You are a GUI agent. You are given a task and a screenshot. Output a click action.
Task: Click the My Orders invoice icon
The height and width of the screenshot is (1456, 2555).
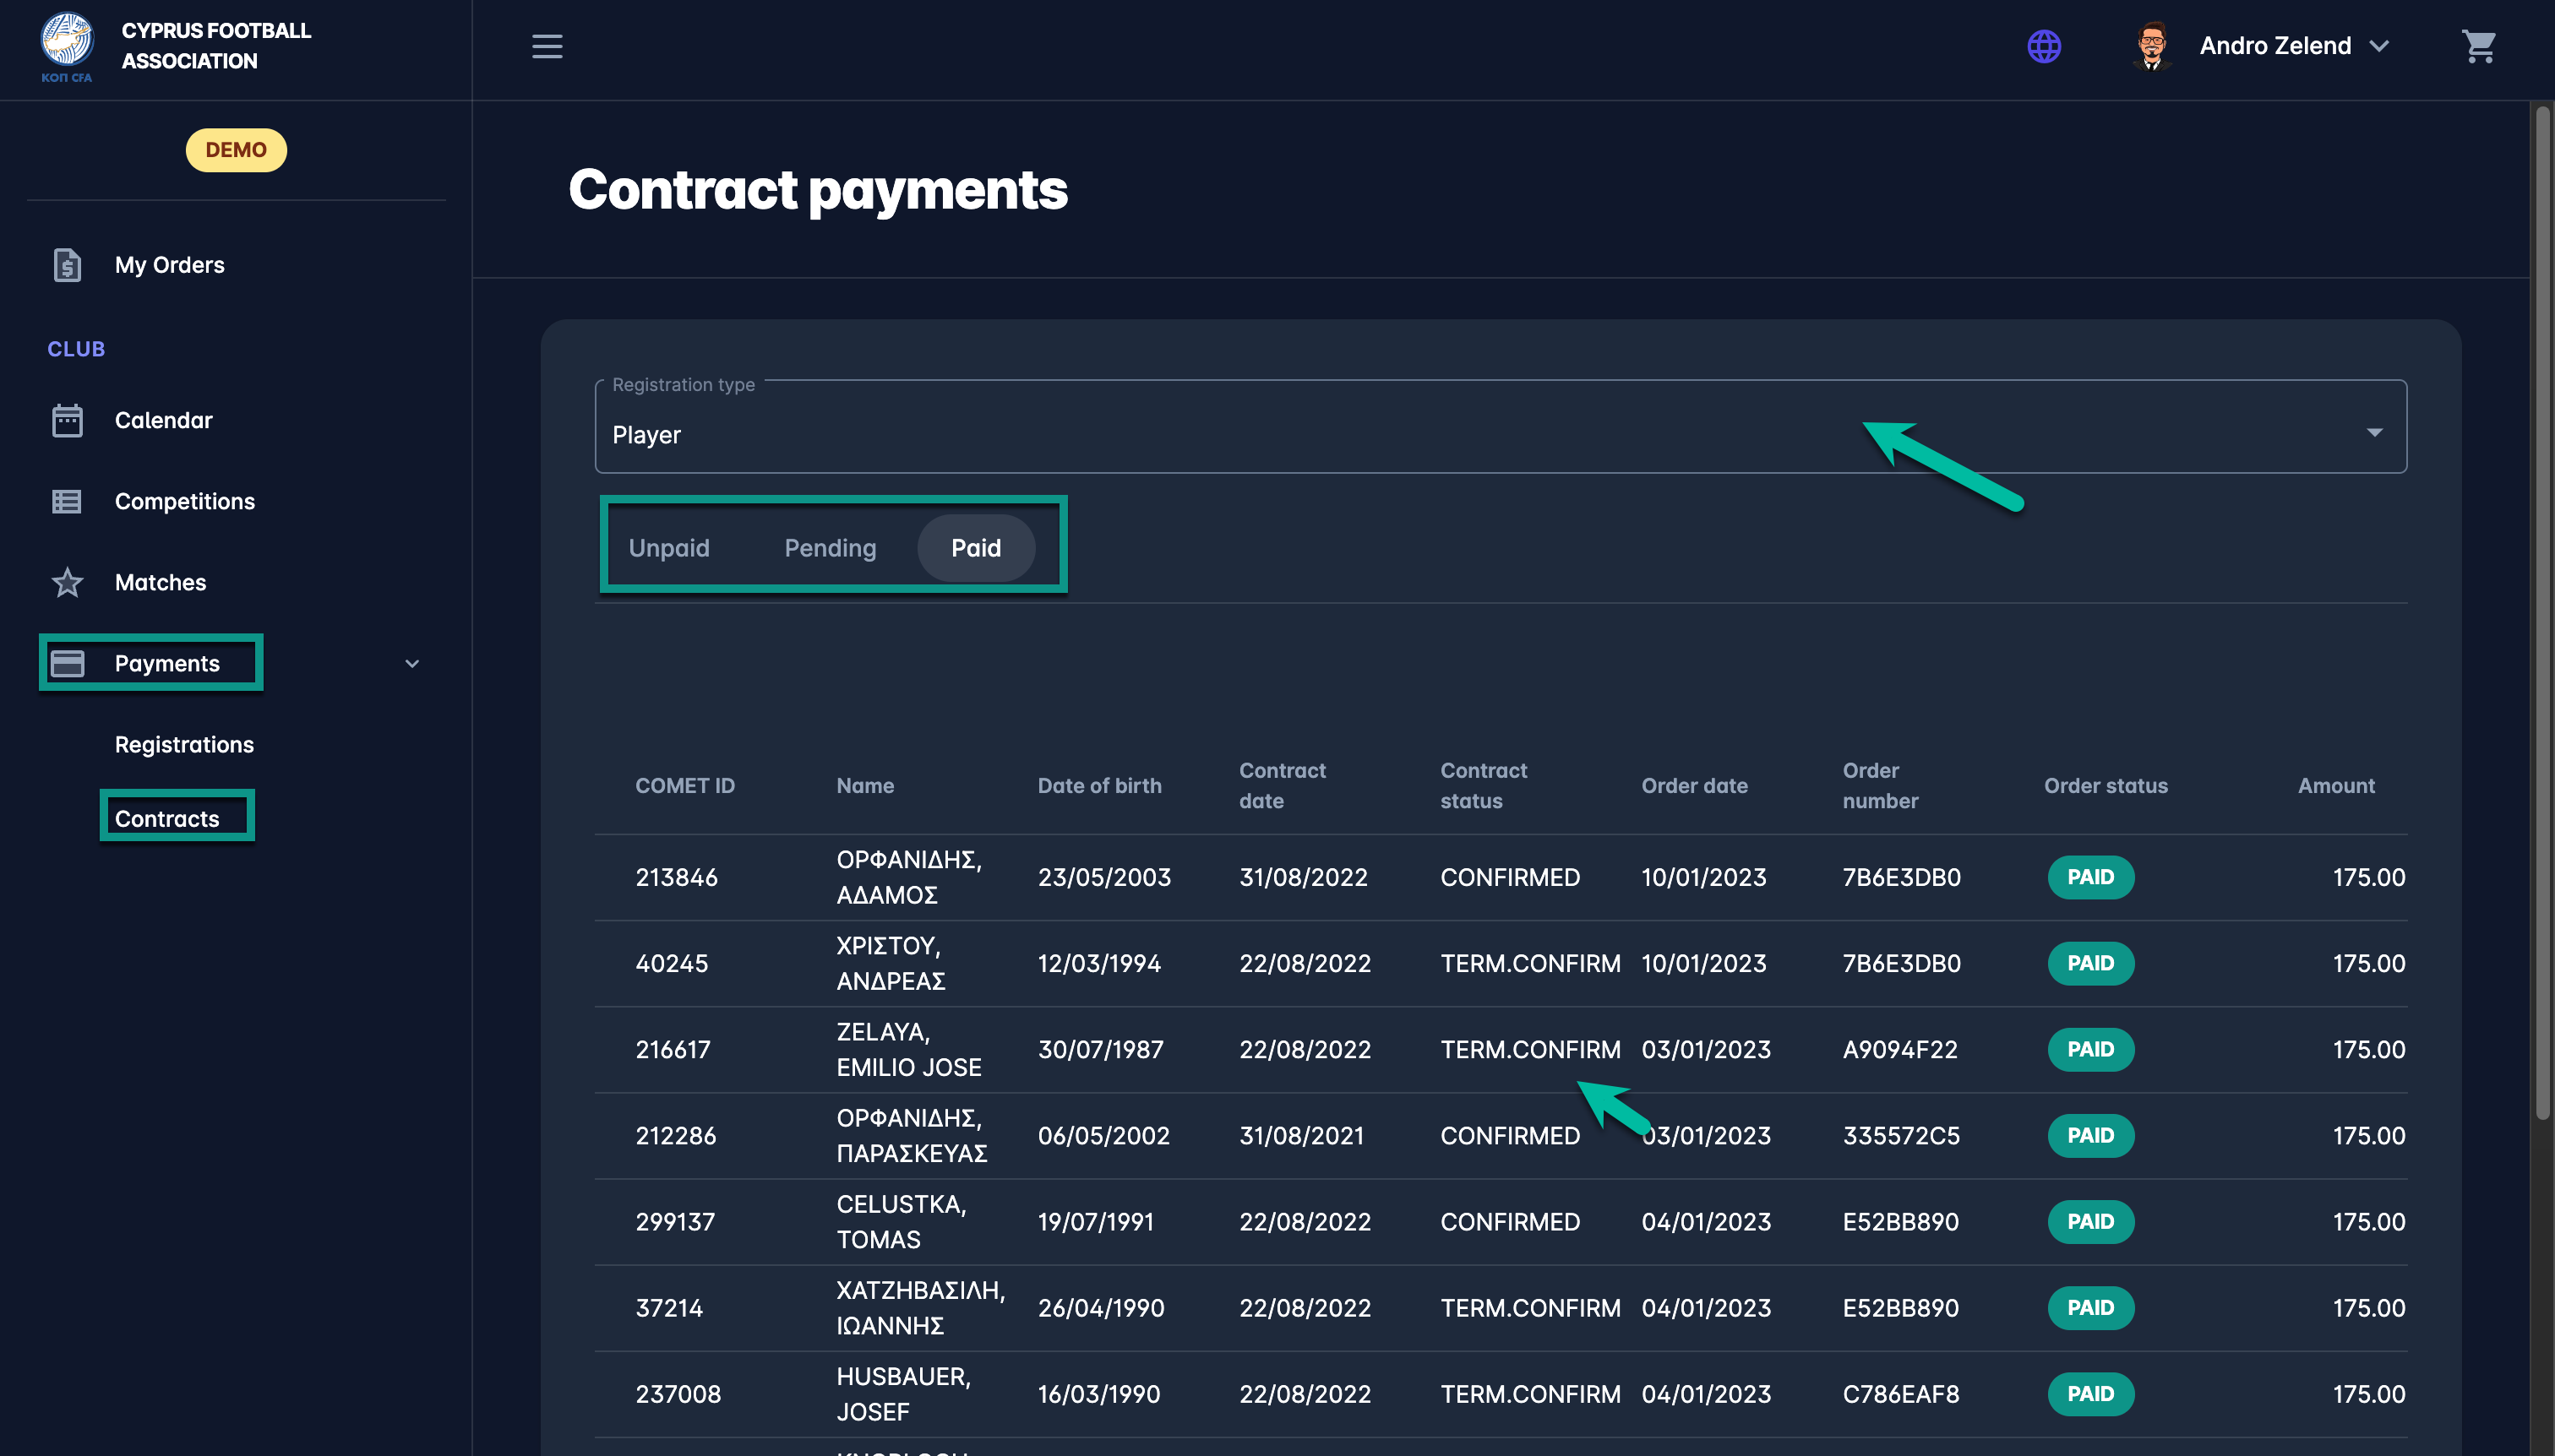click(67, 265)
